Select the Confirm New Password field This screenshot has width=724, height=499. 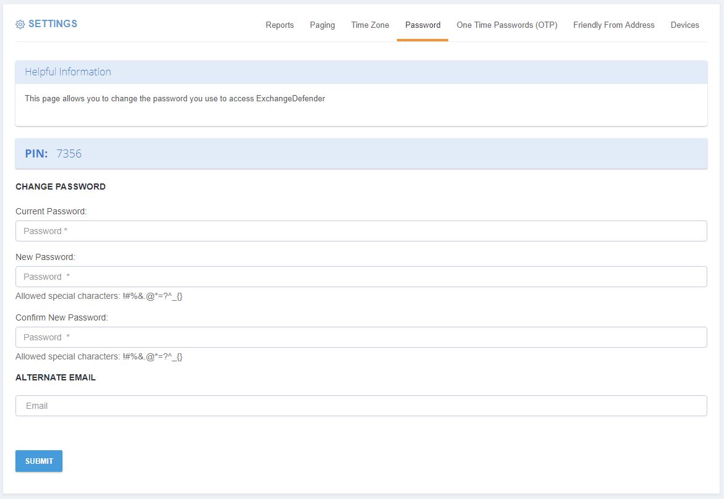click(361, 337)
